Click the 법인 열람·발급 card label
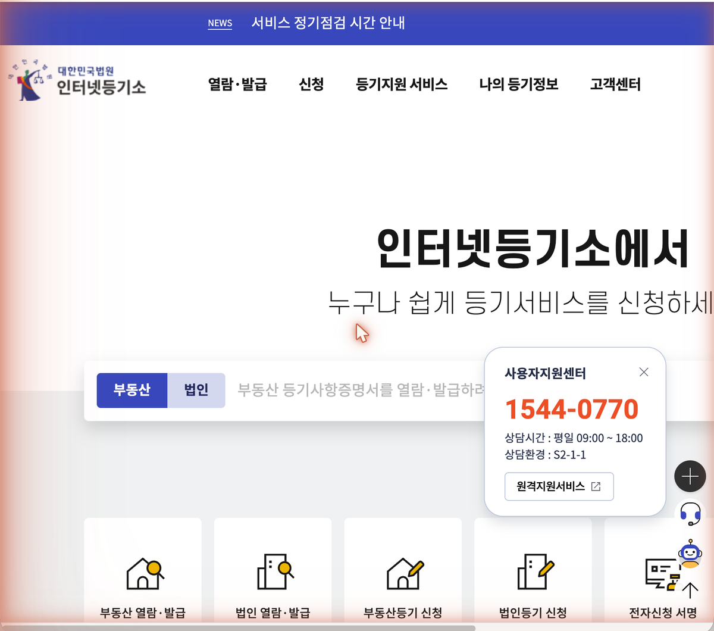 [x=273, y=613]
